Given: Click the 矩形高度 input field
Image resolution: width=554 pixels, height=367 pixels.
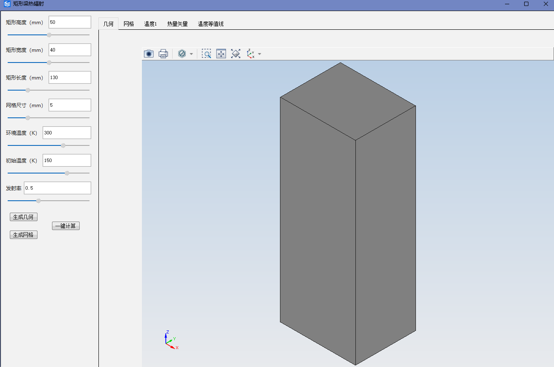Looking at the screenshot, I should click(70, 22).
